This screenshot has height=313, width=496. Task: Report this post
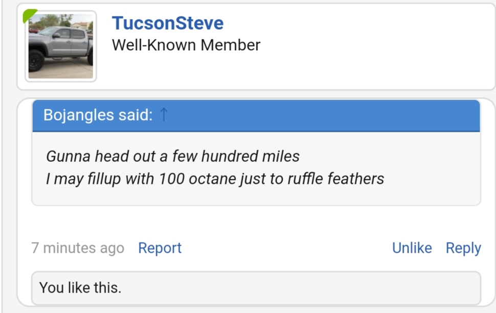pyautogui.click(x=160, y=248)
